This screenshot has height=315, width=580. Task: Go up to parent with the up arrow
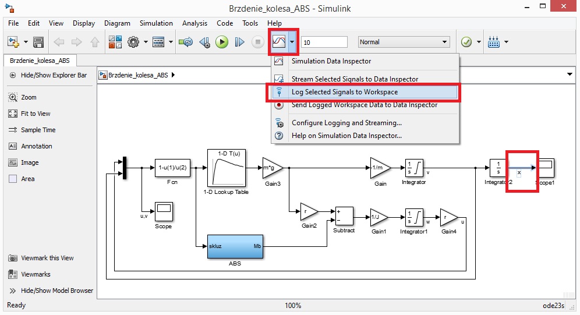pos(95,42)
